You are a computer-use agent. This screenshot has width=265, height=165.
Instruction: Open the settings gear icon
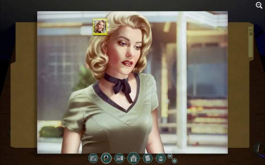[x=174, y=161]
